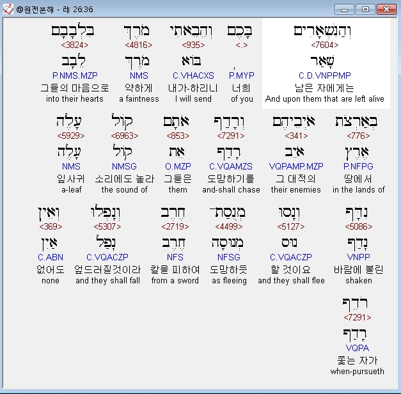Select parsing code NFSG
401x394 pixels.
pos(229,257)
